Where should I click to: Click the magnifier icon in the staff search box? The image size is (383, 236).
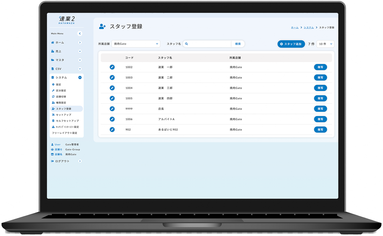click(187, 44)
